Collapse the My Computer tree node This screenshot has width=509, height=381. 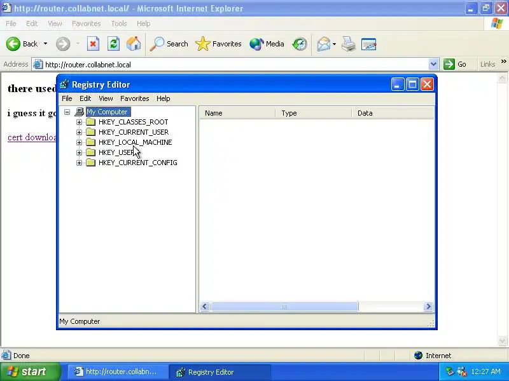coord(67,112)
